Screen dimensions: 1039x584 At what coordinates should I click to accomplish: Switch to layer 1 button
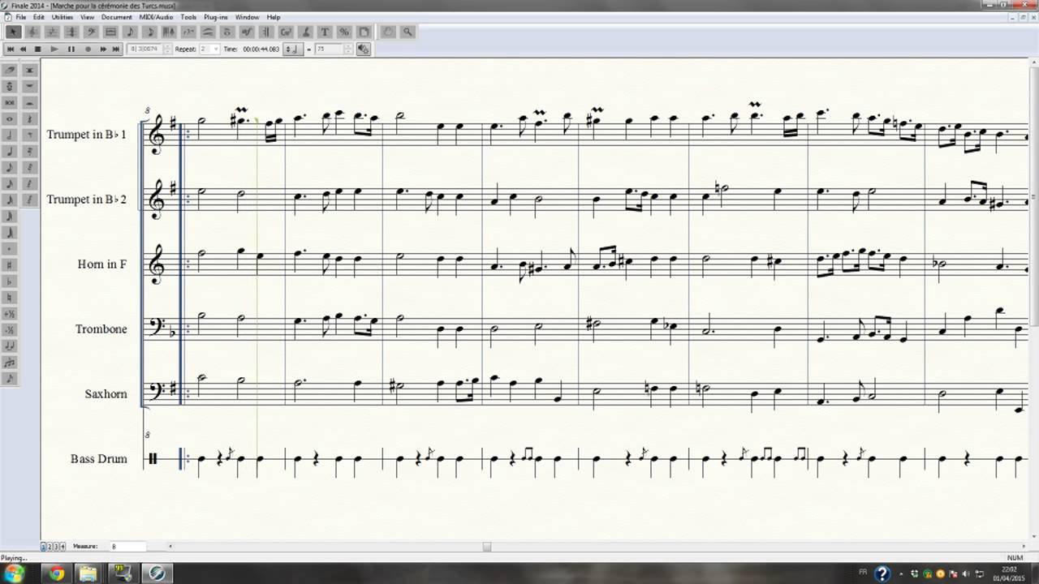44,547
